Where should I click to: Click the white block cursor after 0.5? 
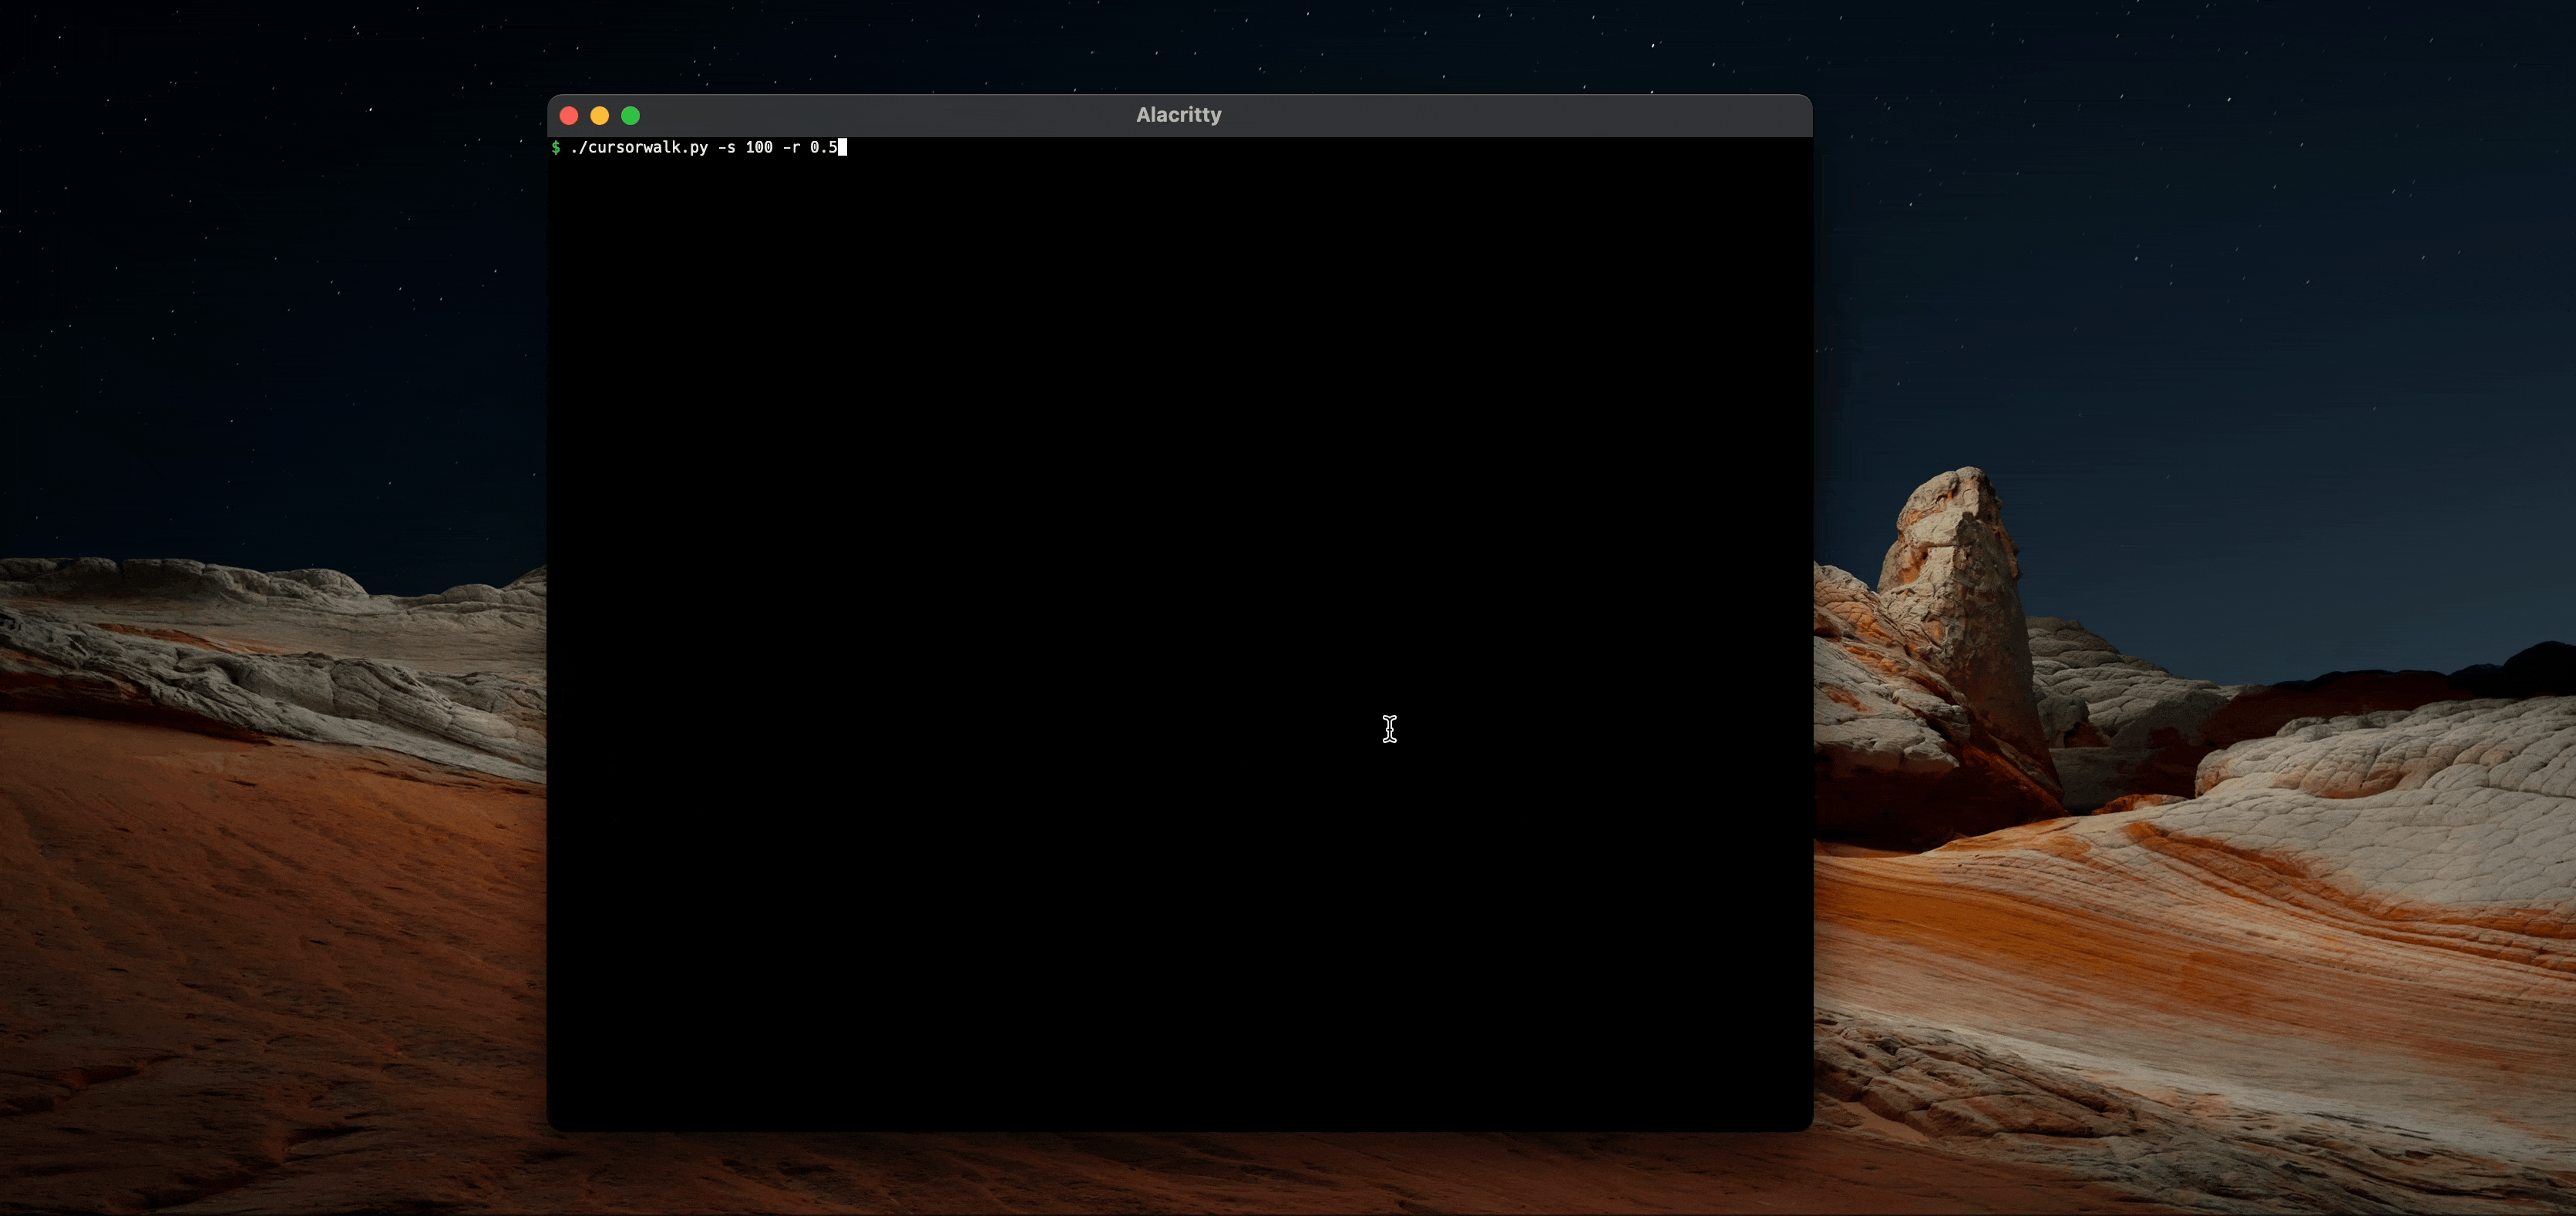[x=842, y=148]
